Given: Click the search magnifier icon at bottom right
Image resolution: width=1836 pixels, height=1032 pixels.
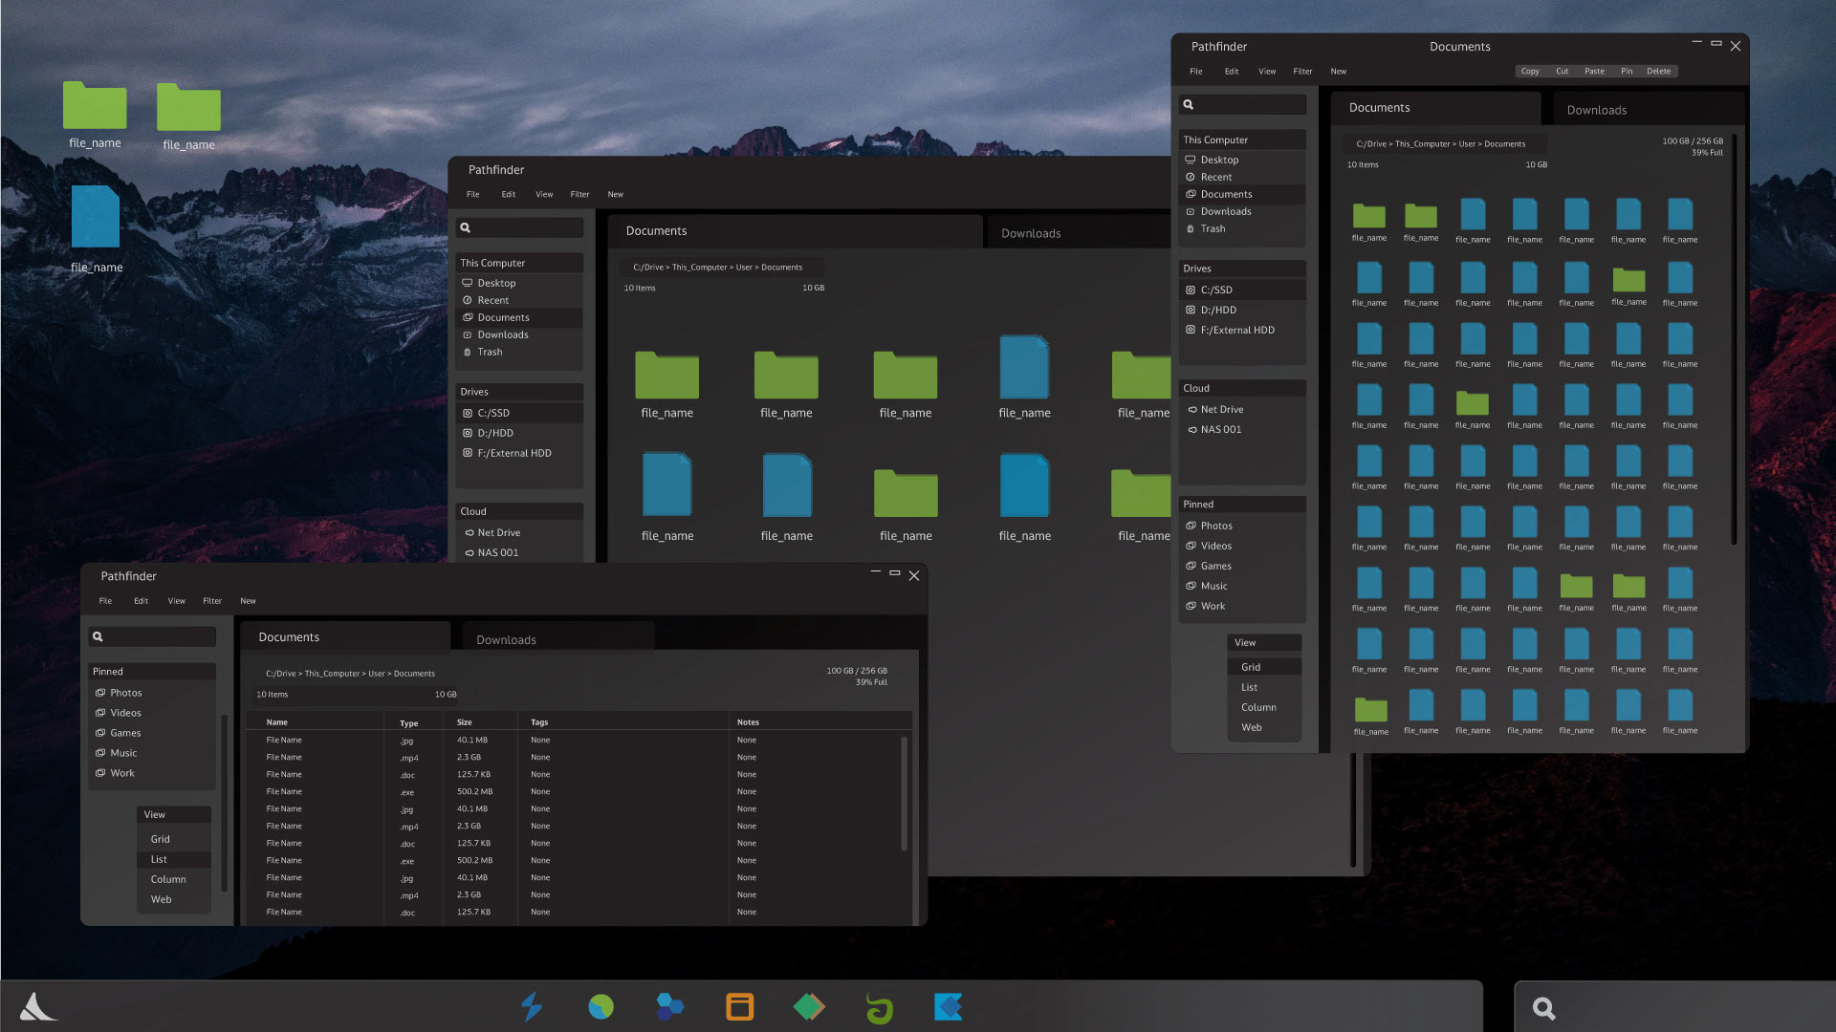Looking at the screenshot, I should click(x=1543, y=1008).
